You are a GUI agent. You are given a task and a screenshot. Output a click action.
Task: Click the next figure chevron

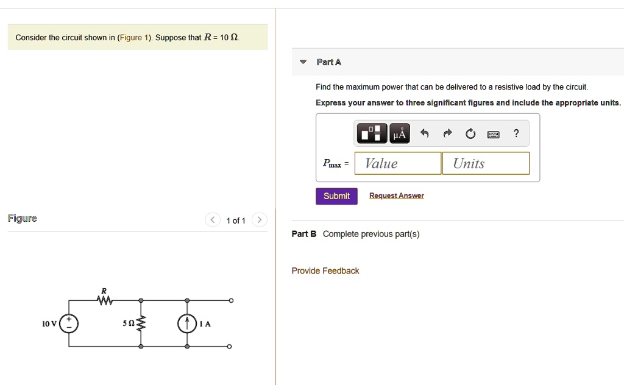pos(259,219)
